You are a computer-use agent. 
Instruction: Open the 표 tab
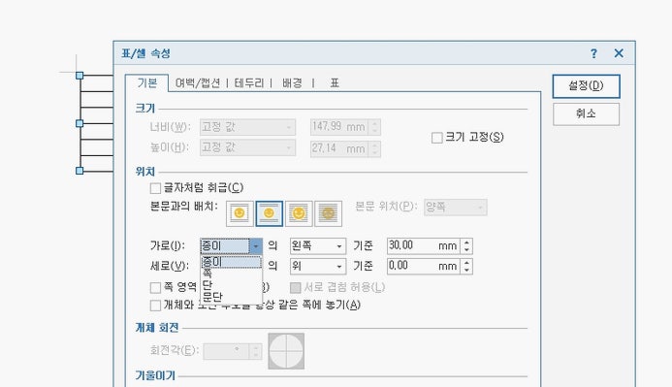point(335,83)
